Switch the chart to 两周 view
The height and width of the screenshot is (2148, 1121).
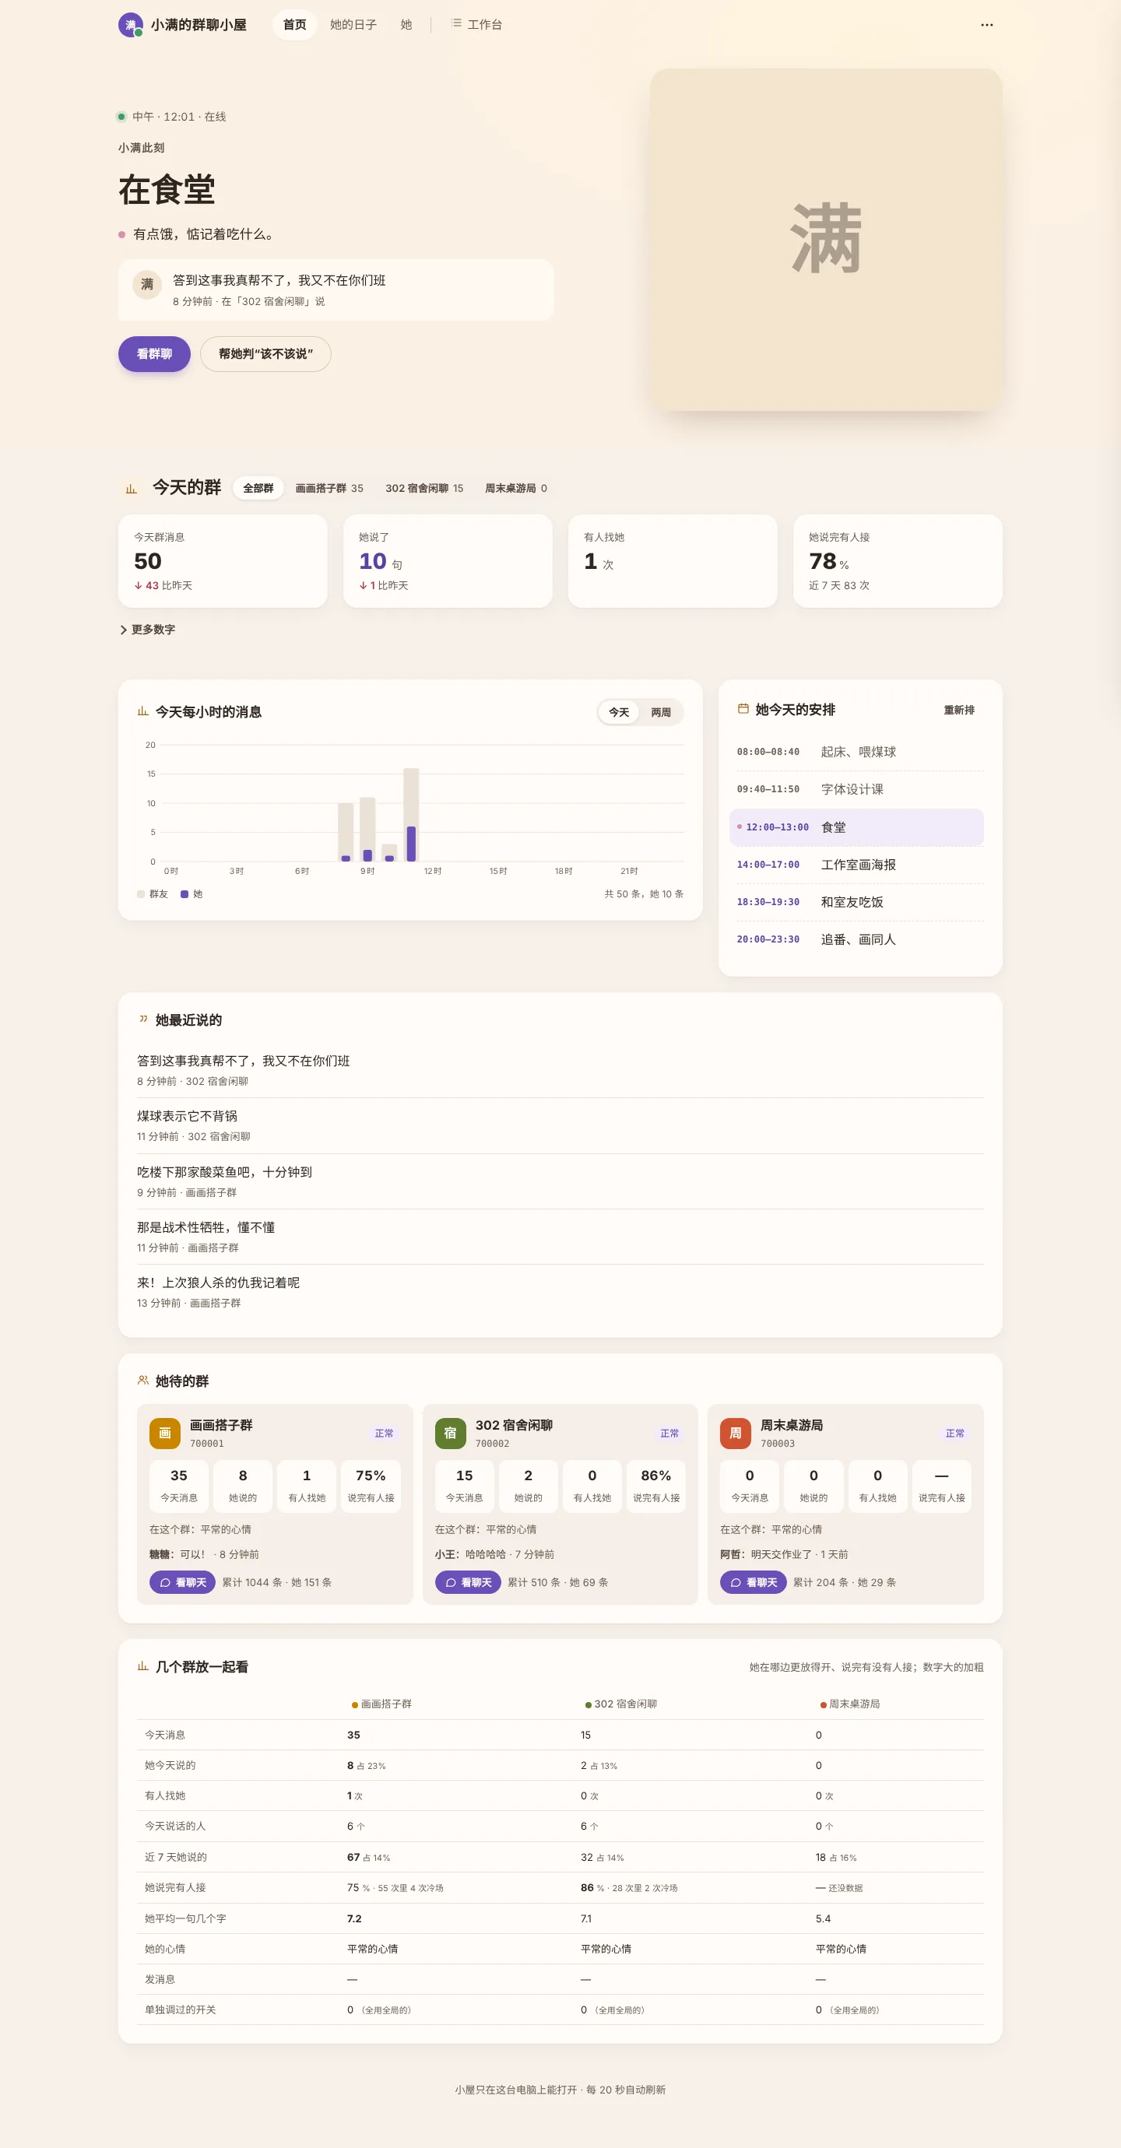tap(661, 712)
